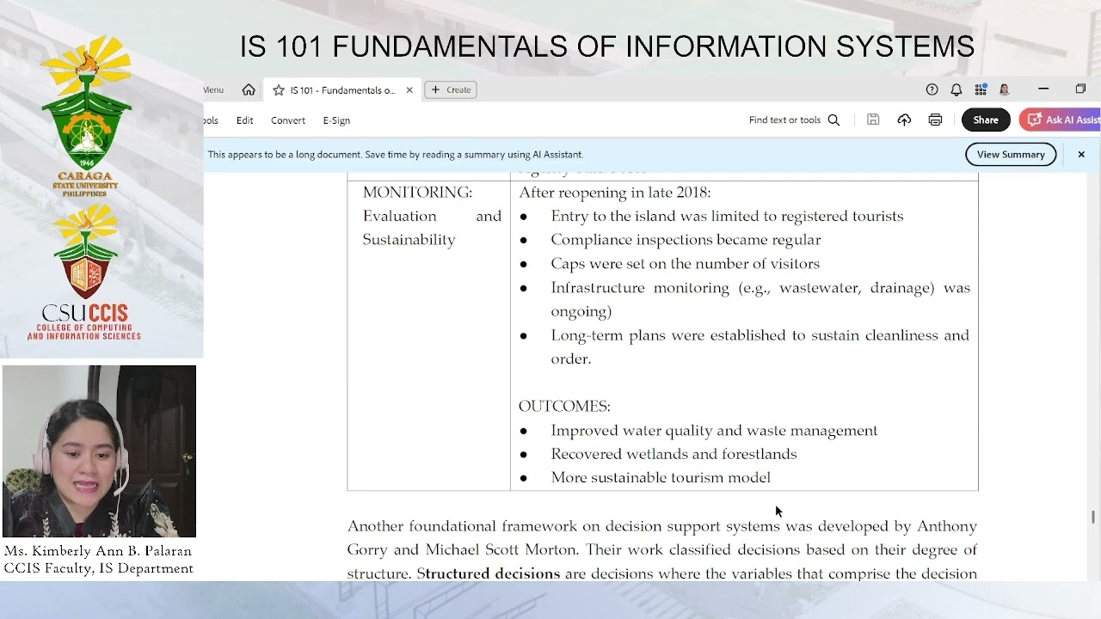Click 'Compliance inspections became regular' bullet
Viewport: 1101px width, 619px height.
pos(686,240)
